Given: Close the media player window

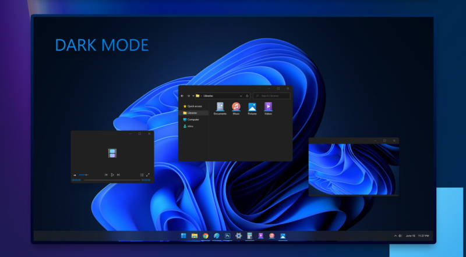Looking at the screenshot, I should coord(149,134).
